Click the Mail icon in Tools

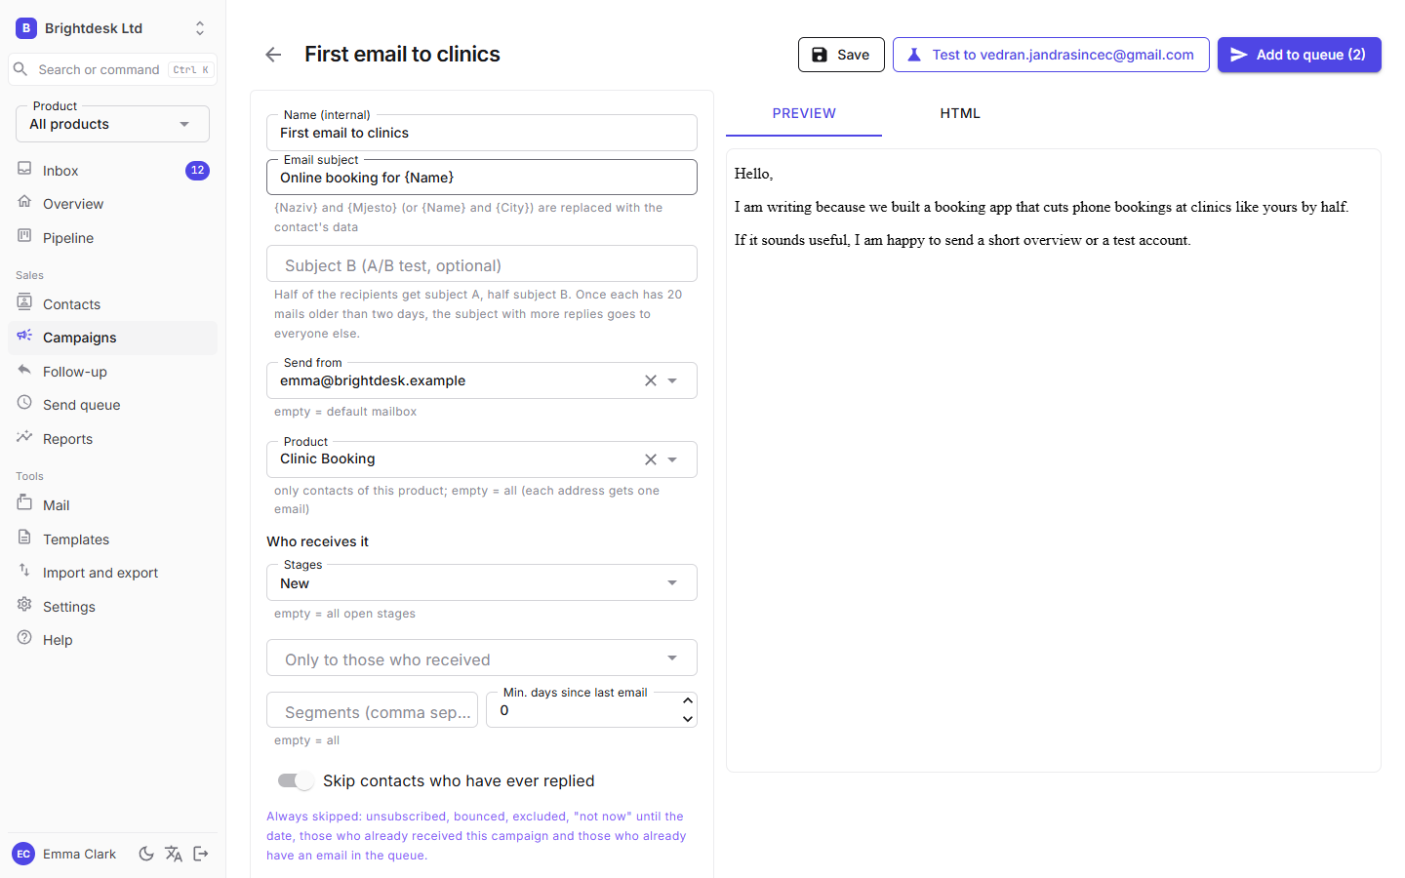click(24, 503)
